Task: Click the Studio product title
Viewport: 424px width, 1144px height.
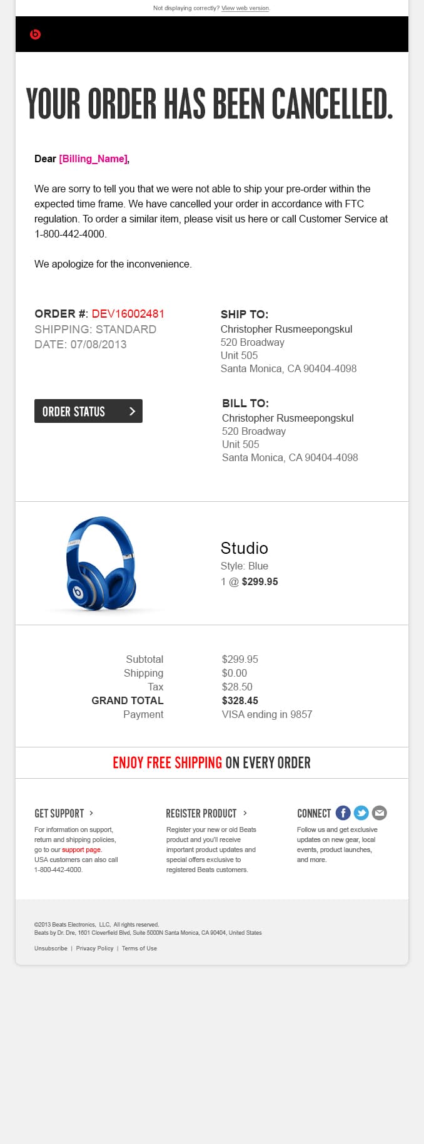Action: pyautogui.click(x=244, y=548)
